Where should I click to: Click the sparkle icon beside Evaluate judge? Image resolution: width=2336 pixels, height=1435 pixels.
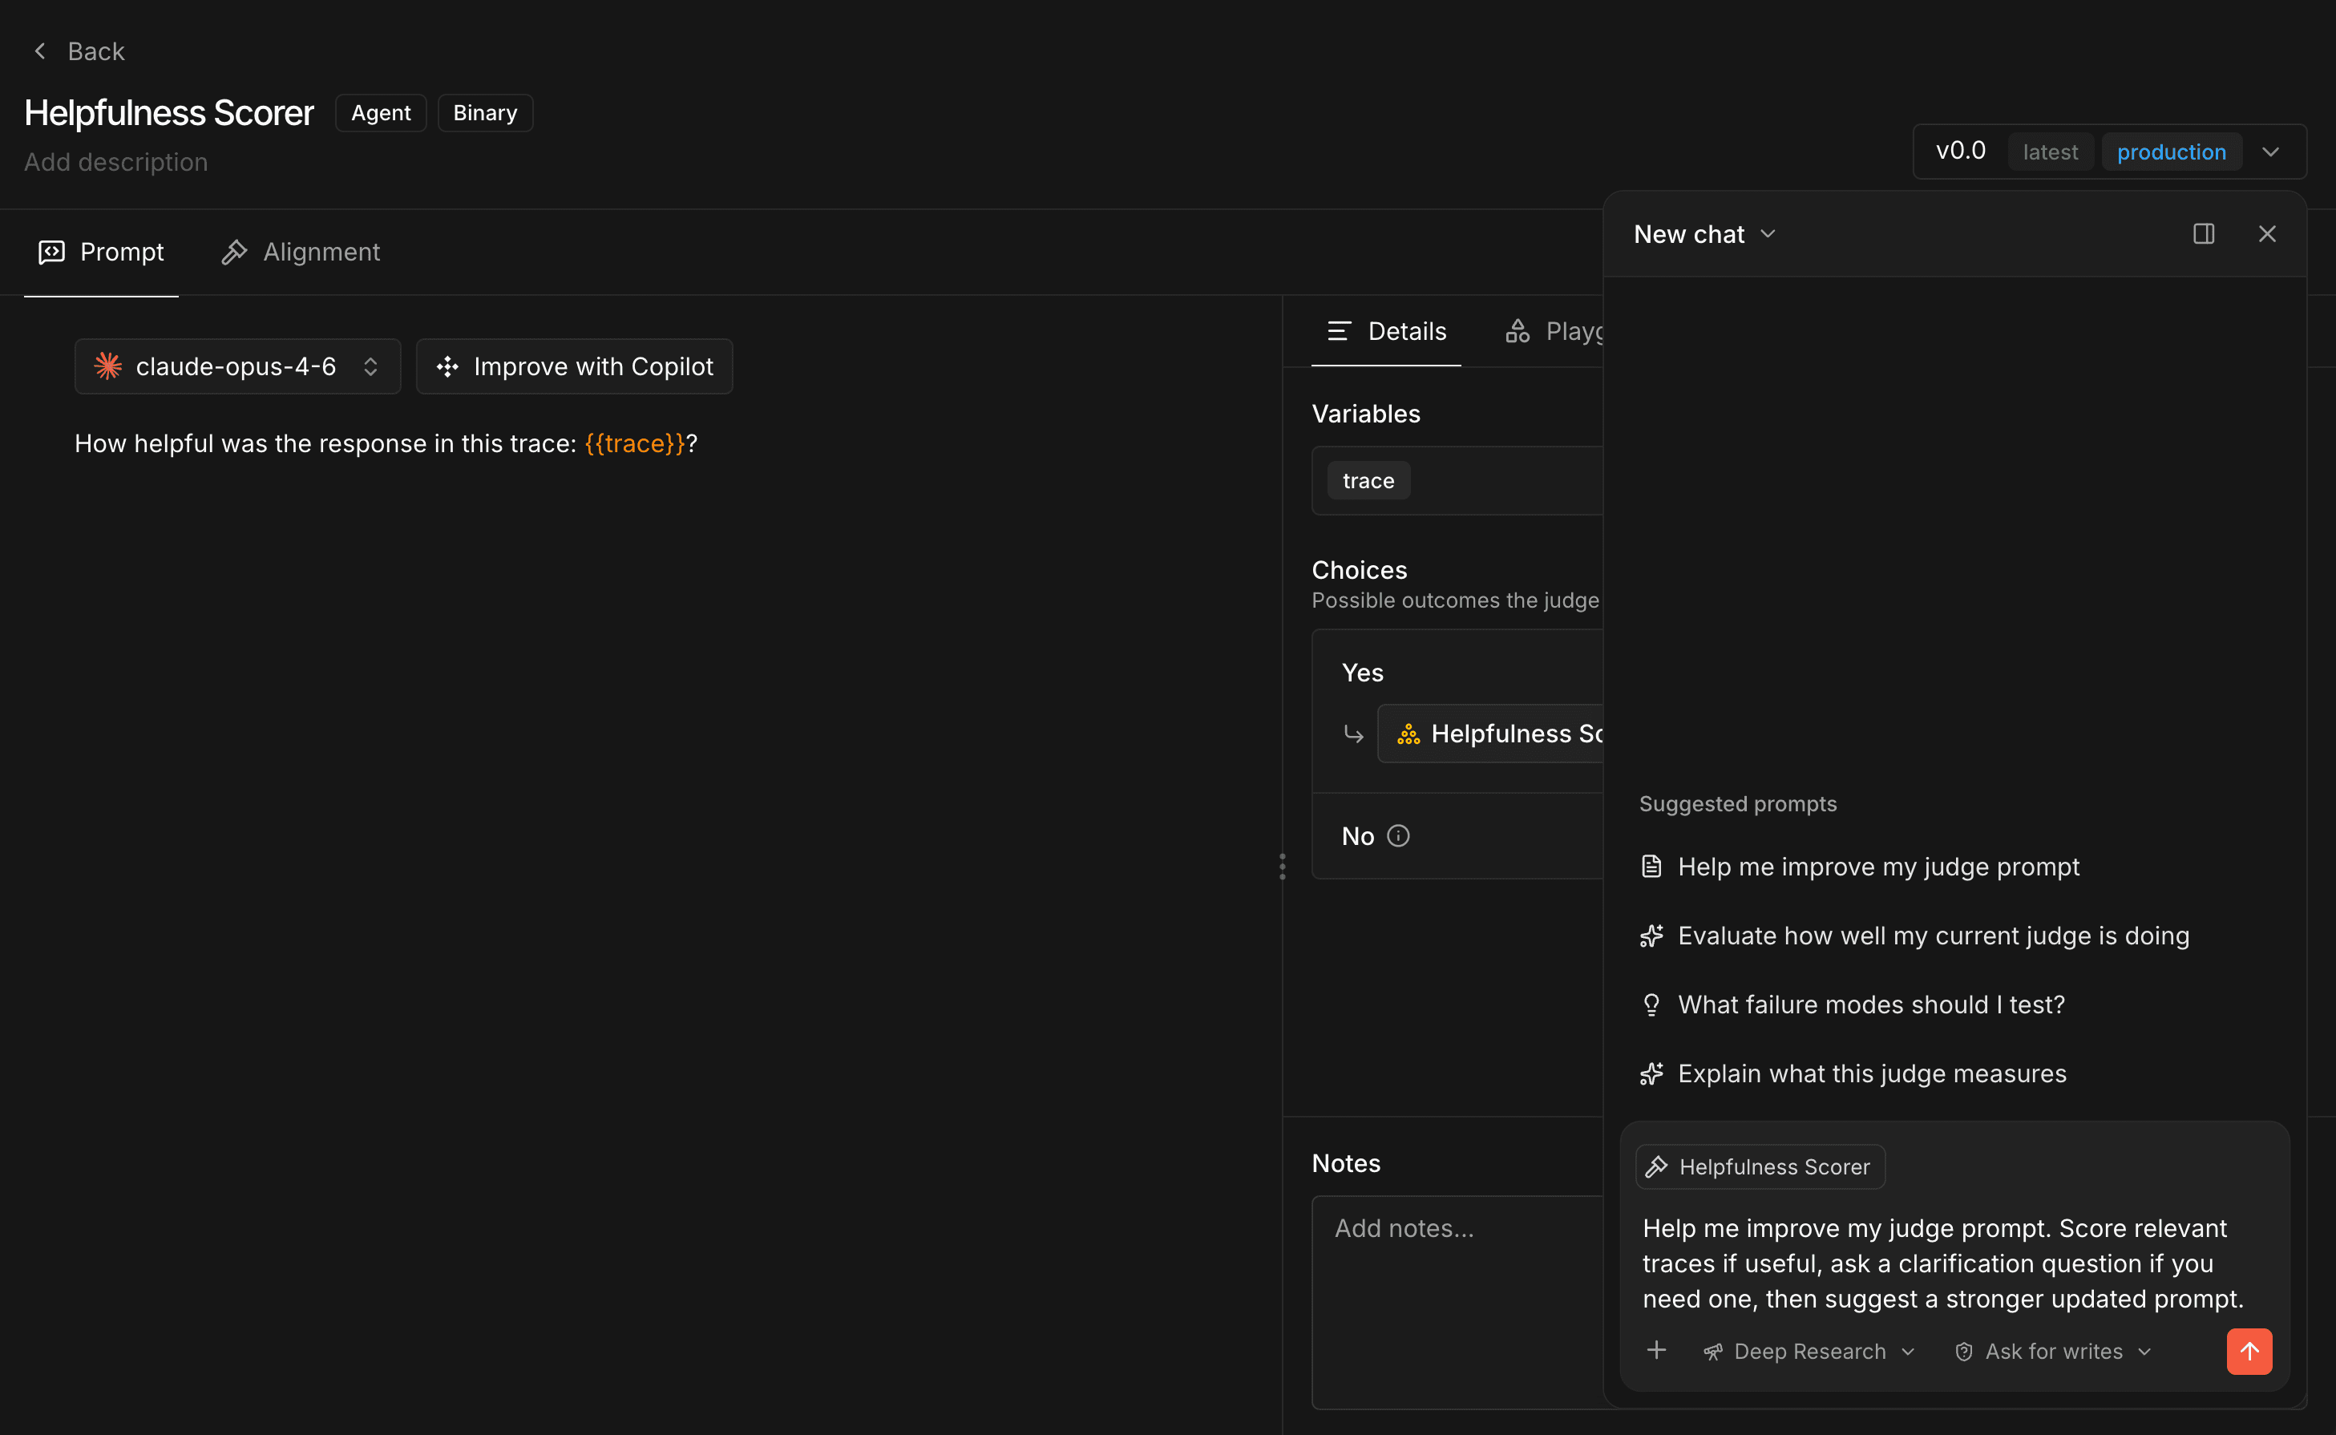tap(1652, 936)
